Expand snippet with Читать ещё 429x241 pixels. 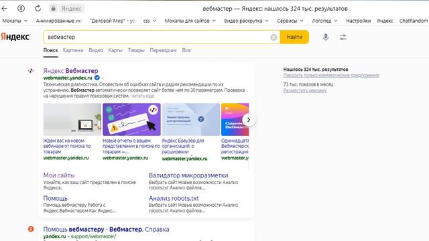click(142, 96)
